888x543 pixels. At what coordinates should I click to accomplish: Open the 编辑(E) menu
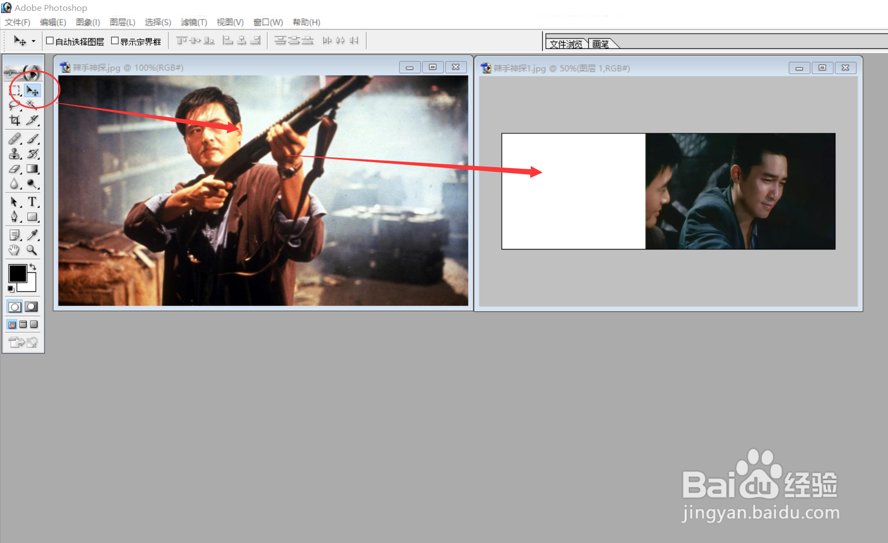pos(53,22)
